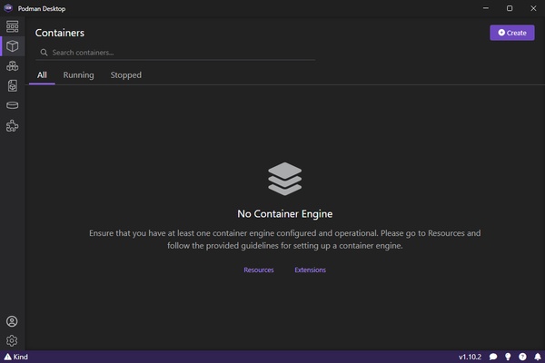Open the Accounts user icon

click(x=12, y=321)
